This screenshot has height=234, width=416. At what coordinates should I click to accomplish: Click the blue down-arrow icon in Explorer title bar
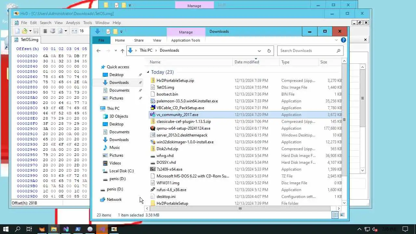[97, 31]
